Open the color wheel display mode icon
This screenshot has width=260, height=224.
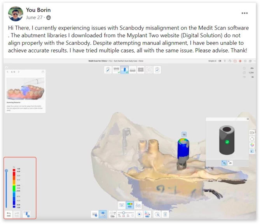click(x=252, y=145)
